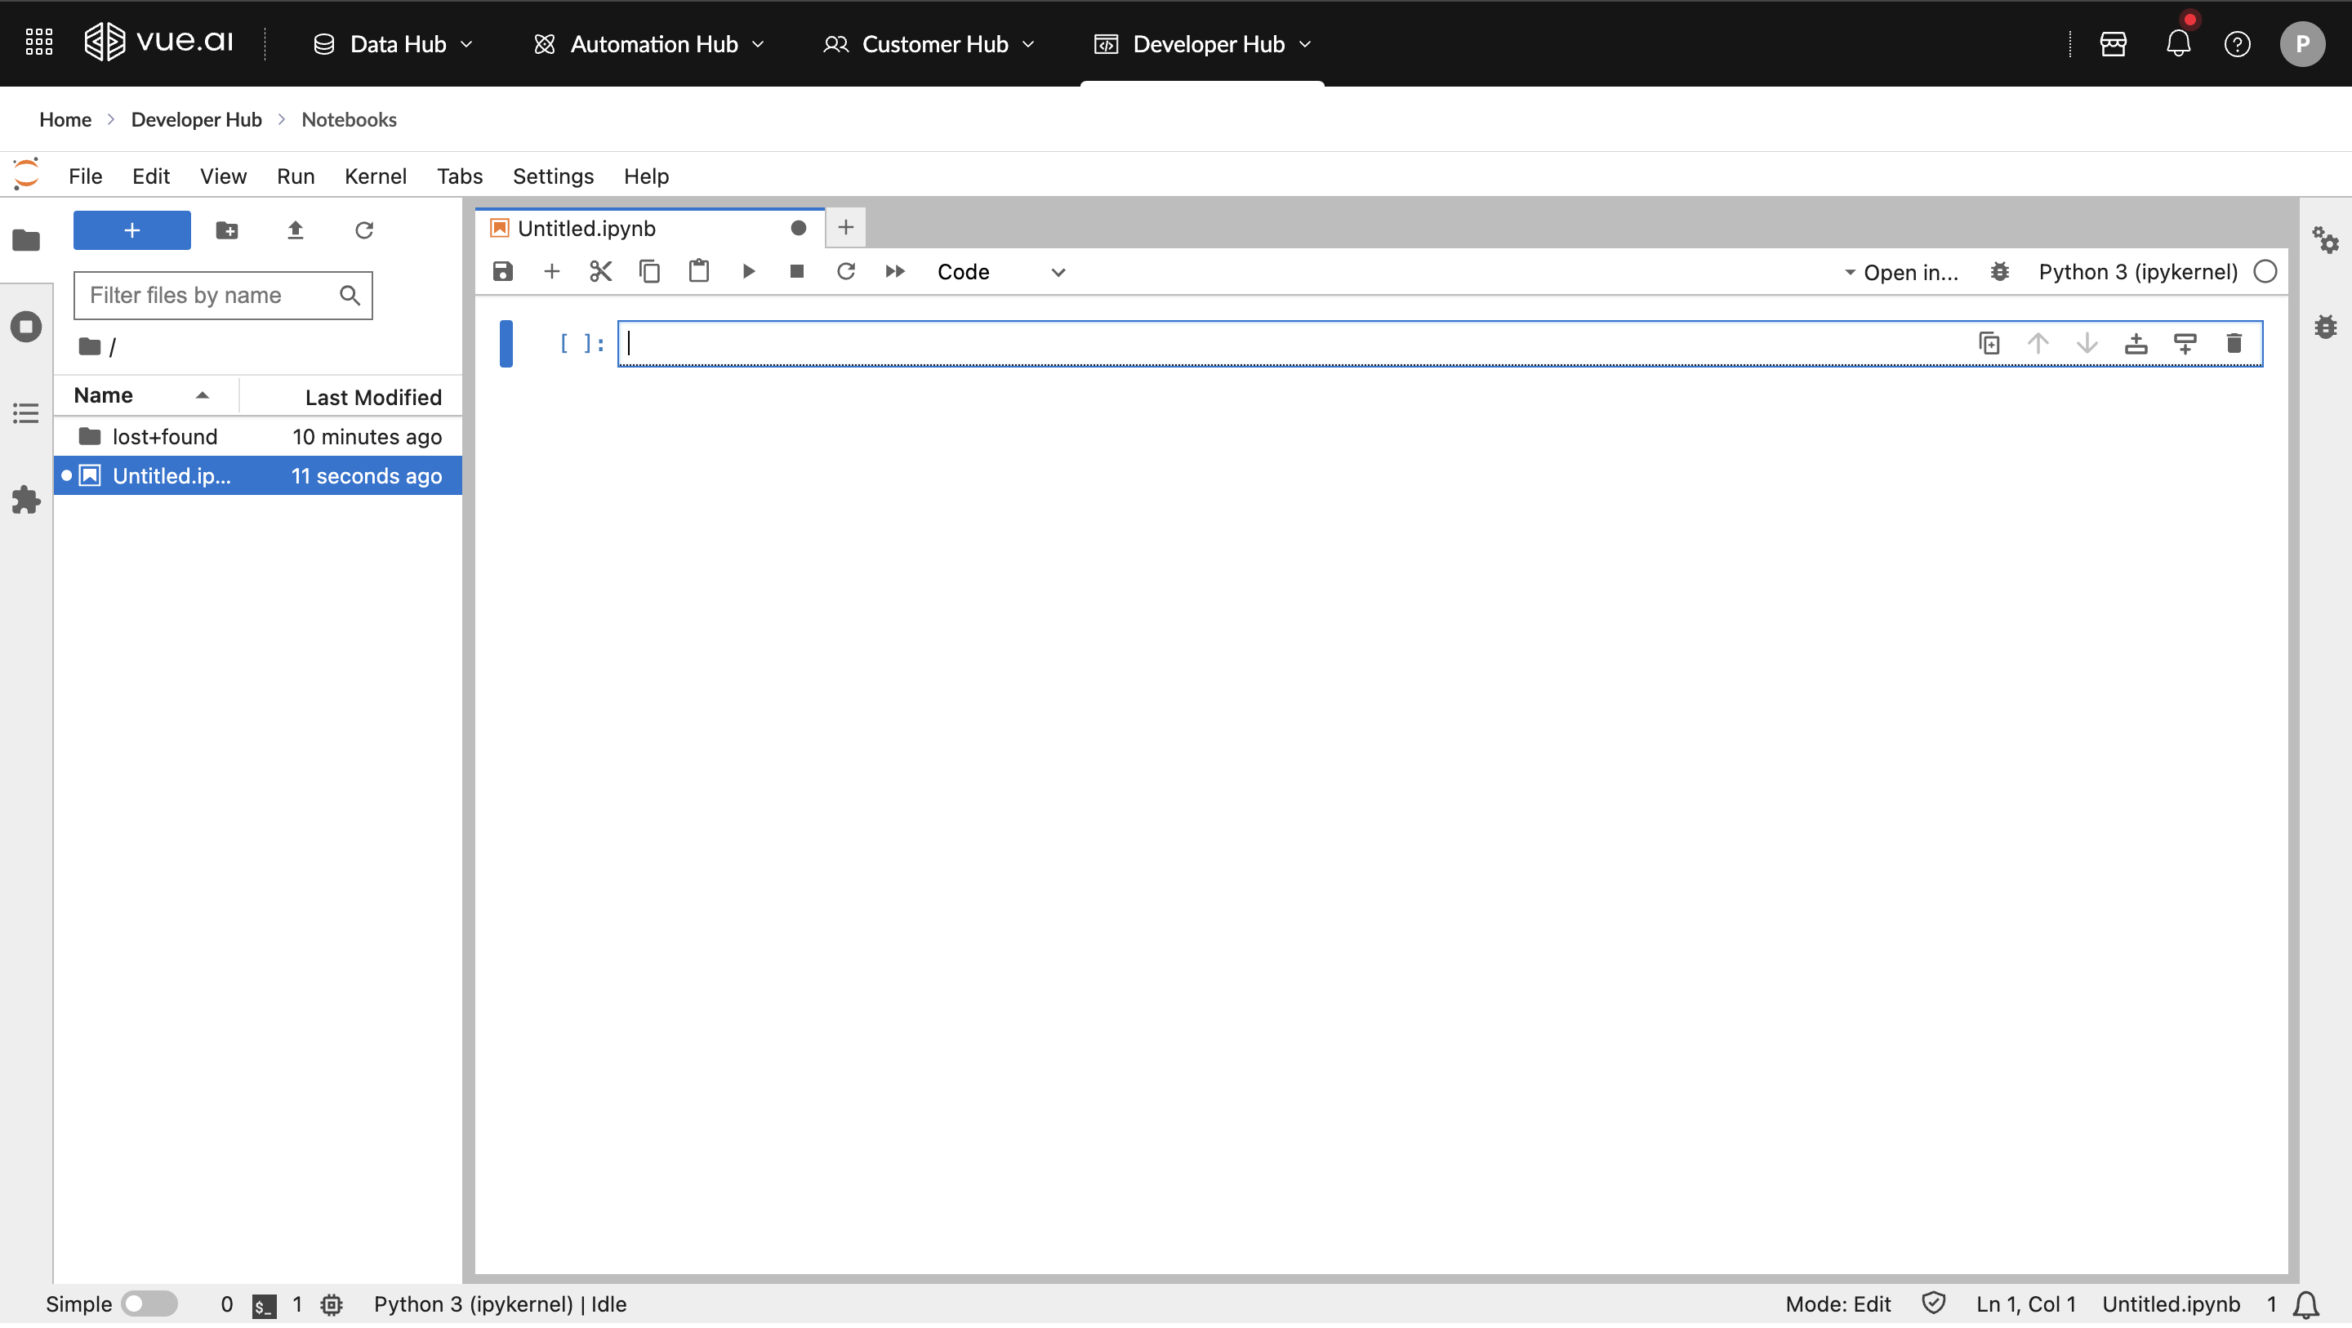Run the selected cell

(748, 272)
